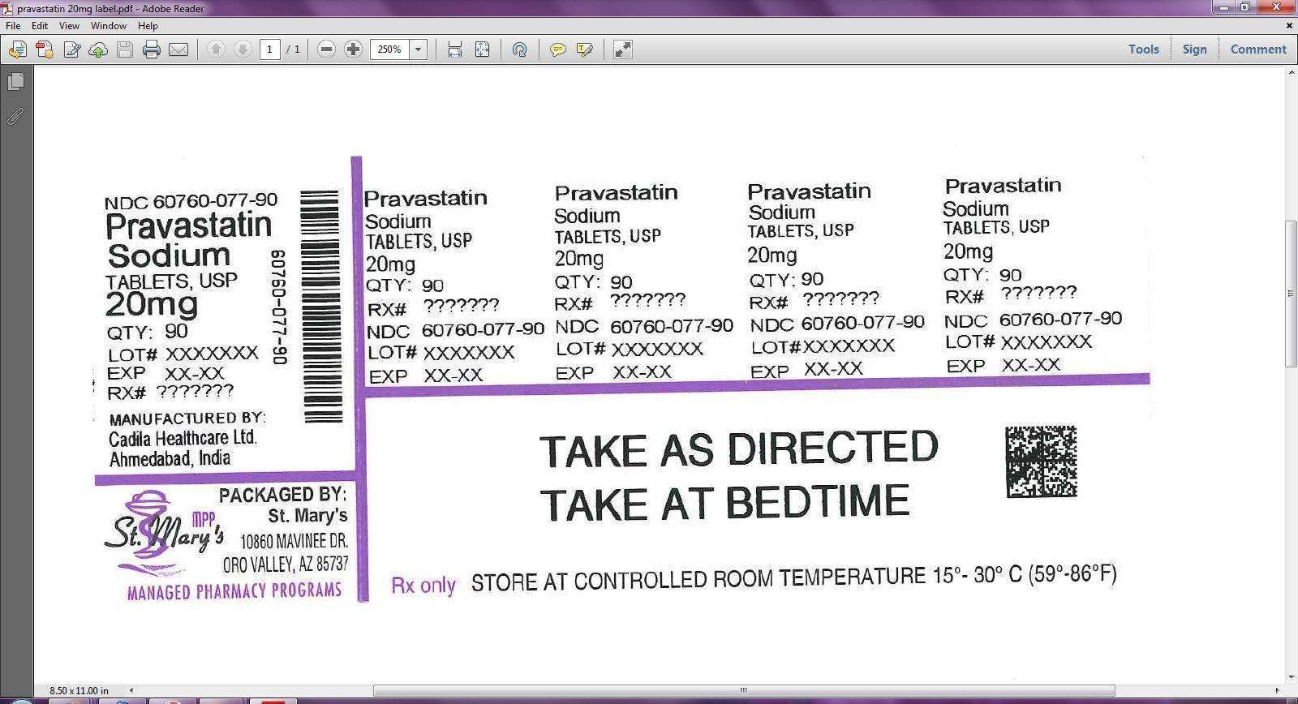Image resolution: width=1298 pixels, height=704 pixels.
Task: Click the horizontal scrollbar left arrow
Action: (132, 691)
